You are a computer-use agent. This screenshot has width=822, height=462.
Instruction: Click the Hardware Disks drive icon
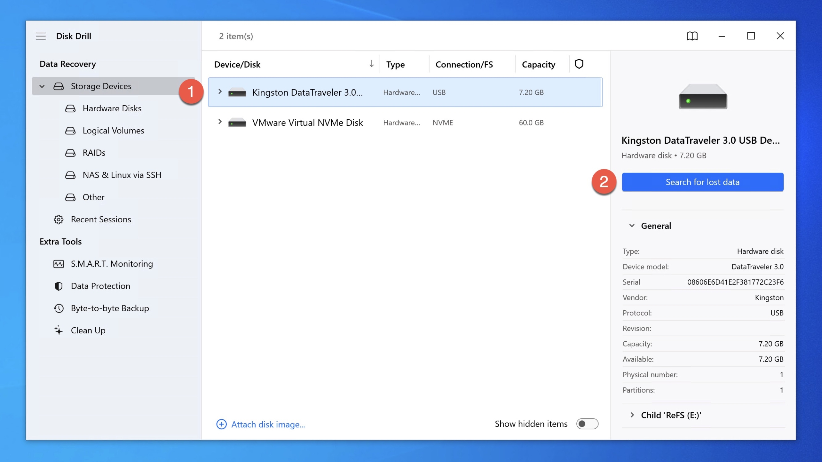[70, 108]
